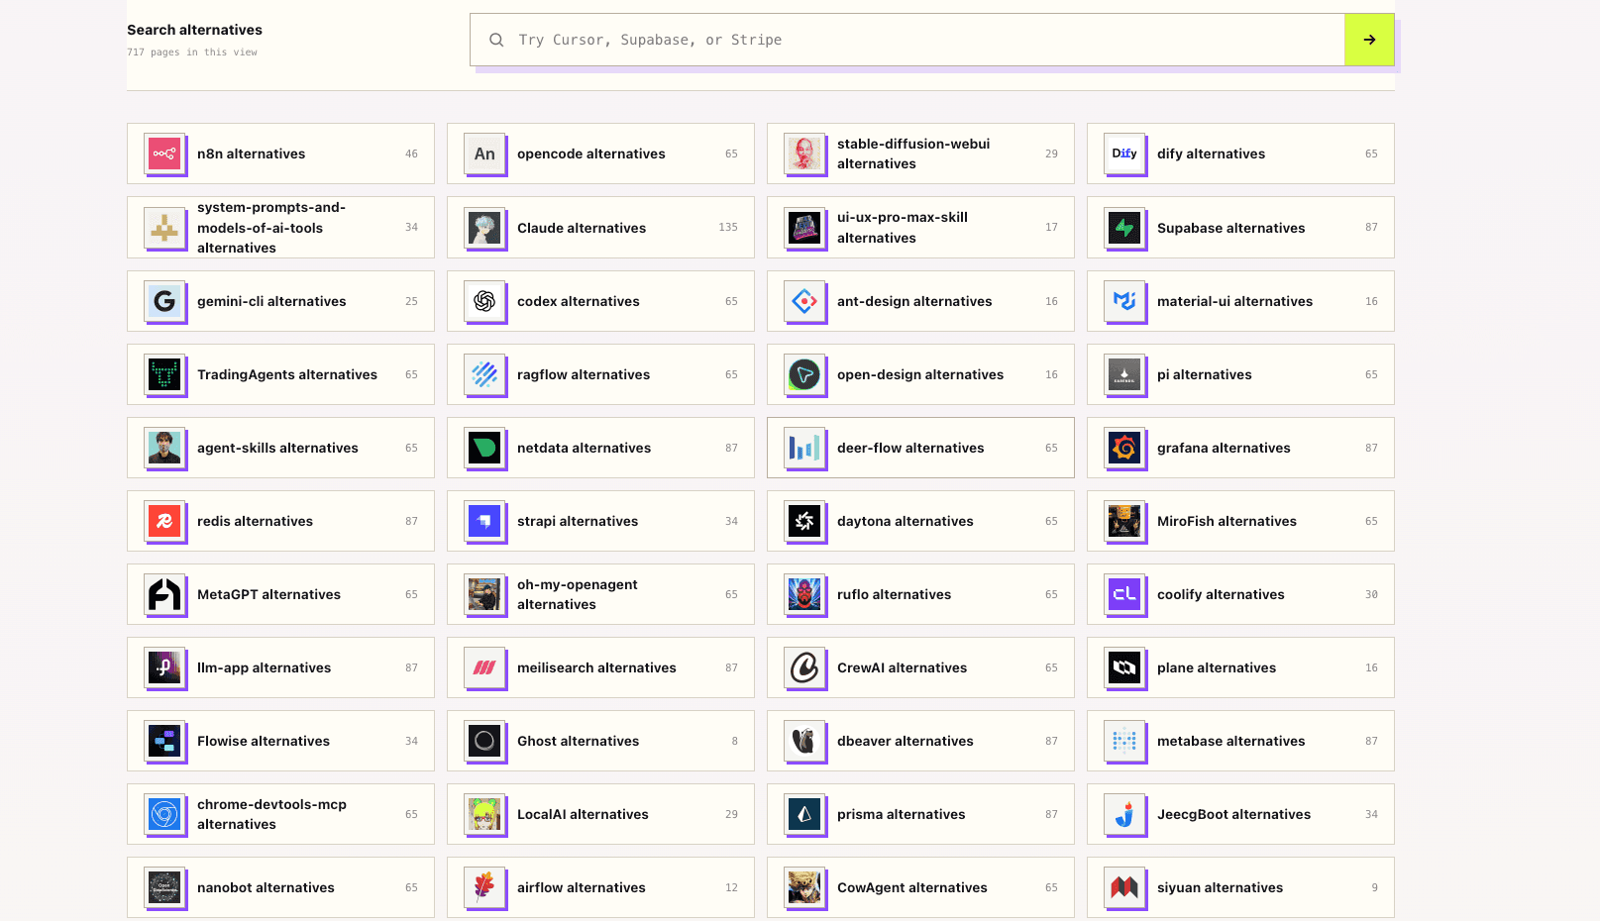1600x921 pixels.
Task: Open Claude alternatives page
Action: [600, 228]
